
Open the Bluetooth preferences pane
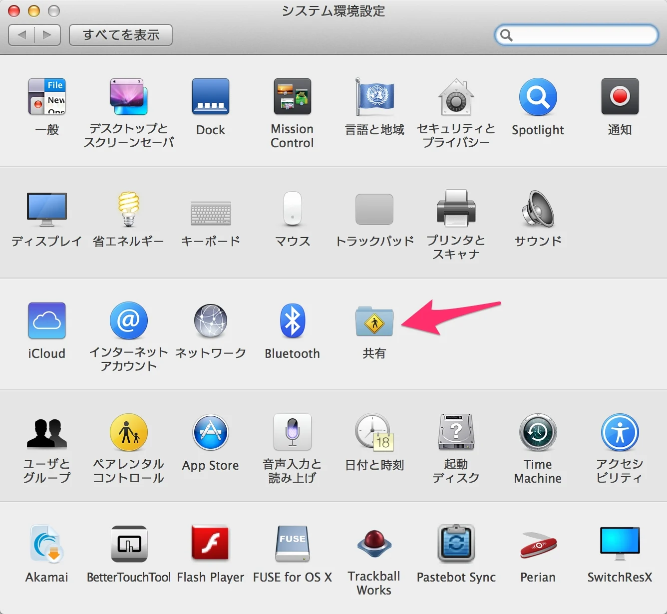293,320
